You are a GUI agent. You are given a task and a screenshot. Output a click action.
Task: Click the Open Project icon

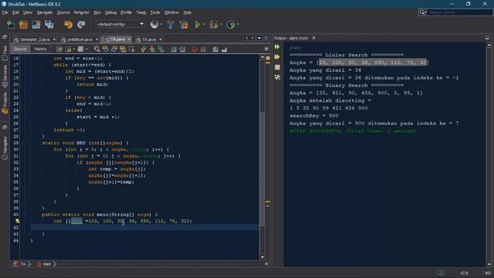click(36, 25)
